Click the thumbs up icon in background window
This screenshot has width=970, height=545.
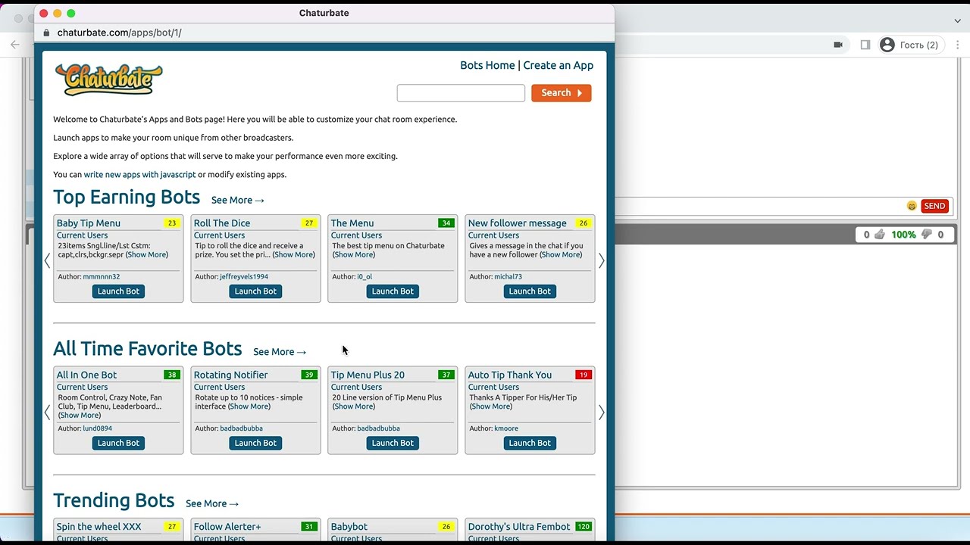click(879, 235)
